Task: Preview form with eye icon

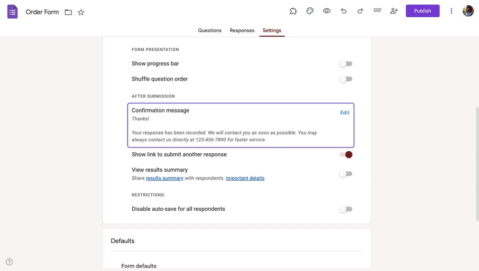Action: [327, 11]
